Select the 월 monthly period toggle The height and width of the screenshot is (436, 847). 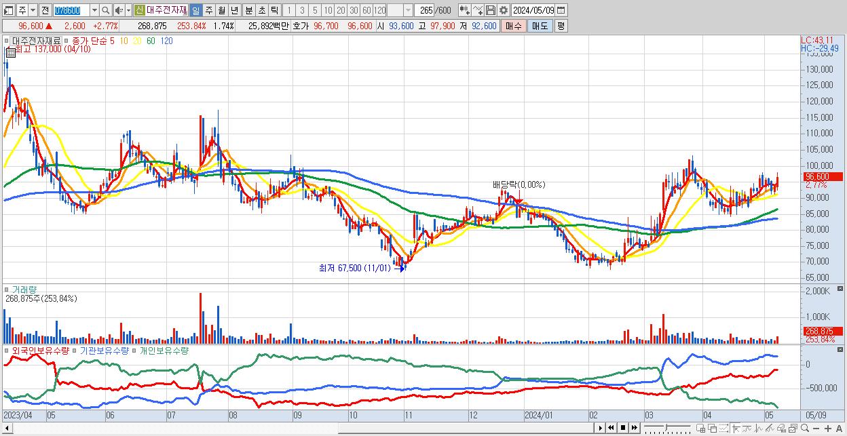tap(221, 10)
